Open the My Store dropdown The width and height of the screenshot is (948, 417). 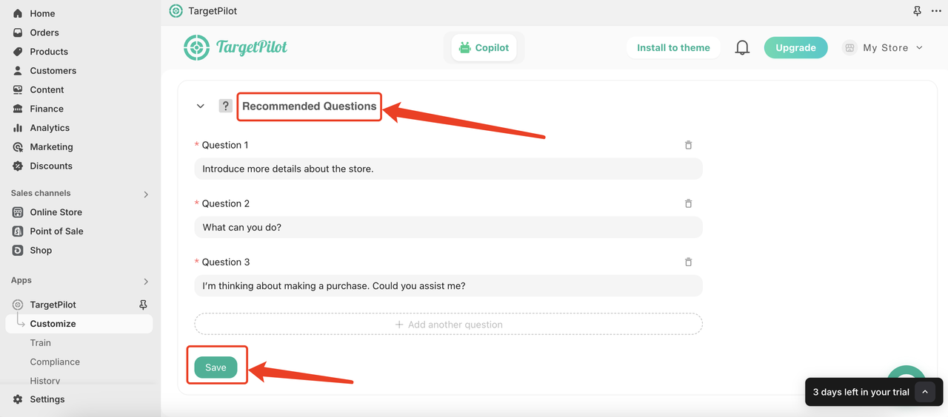pyautogui.click(x=883, y=47)
